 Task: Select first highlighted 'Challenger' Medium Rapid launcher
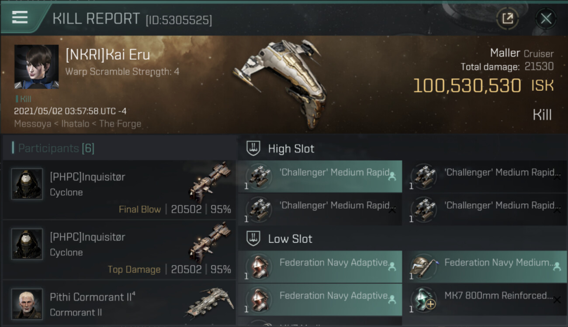319,176
